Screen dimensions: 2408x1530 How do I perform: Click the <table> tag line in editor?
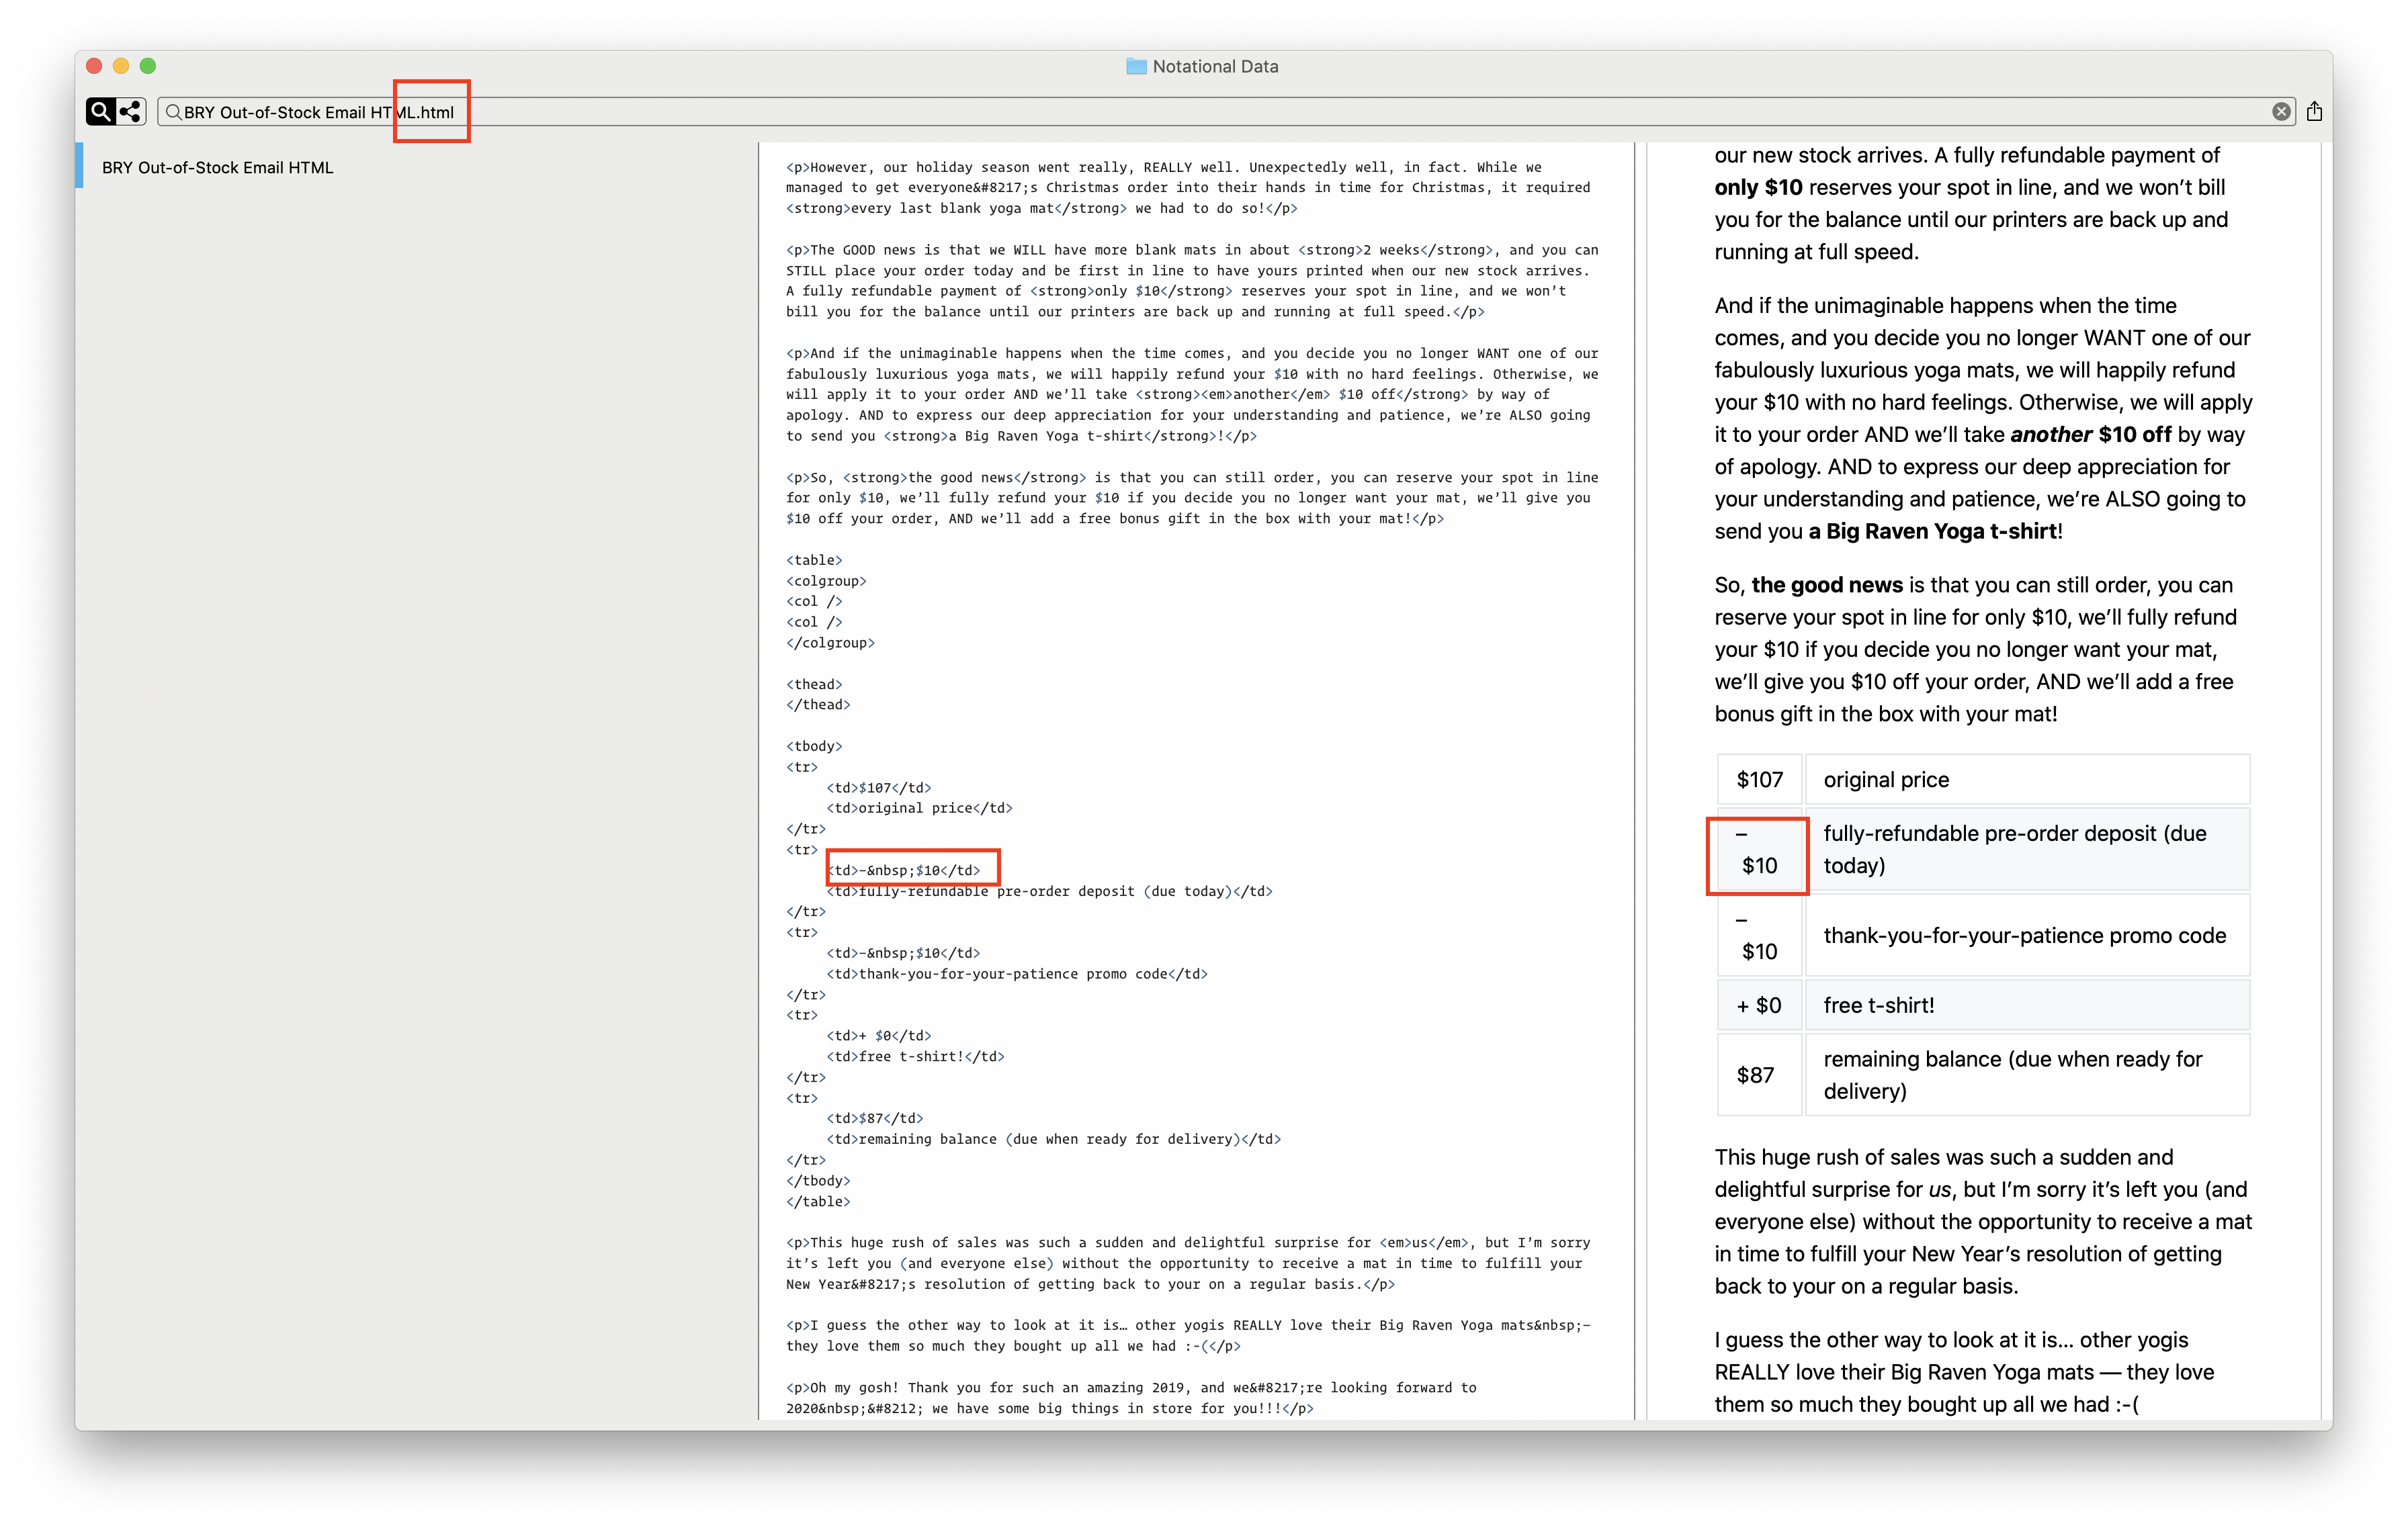(x=814, y=559)
